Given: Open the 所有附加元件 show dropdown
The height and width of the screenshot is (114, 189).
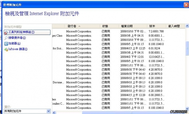Looking at the screenshot, I should pos(27,111).
